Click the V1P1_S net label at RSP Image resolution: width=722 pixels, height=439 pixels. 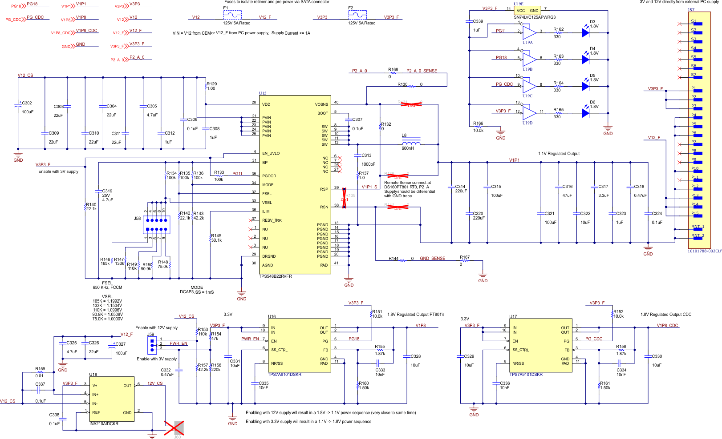pyautogui.click(x=369, y=187)
